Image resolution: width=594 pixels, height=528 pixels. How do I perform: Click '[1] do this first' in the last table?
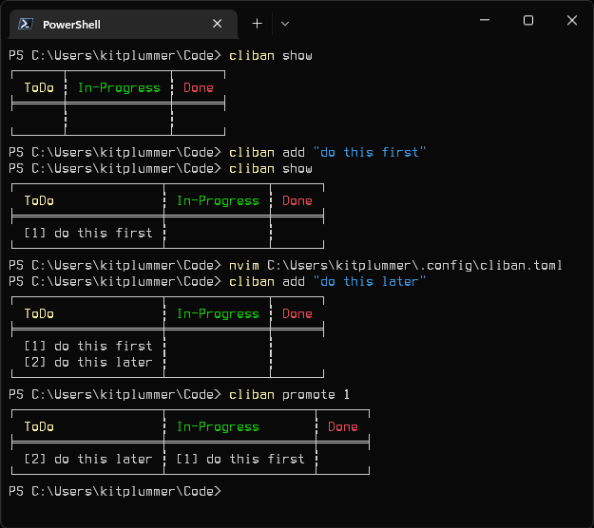point(240,459)
